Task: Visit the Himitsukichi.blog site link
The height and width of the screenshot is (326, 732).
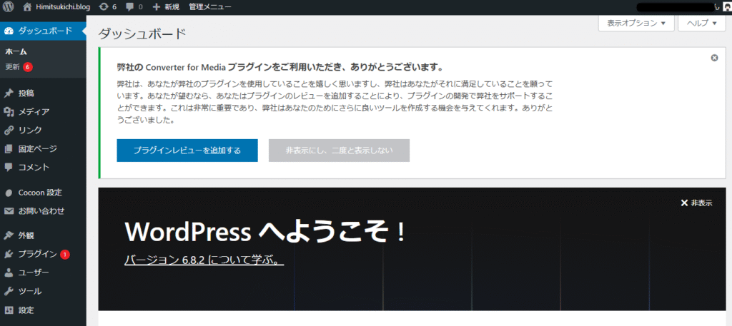Action: [x=64, y=7]
